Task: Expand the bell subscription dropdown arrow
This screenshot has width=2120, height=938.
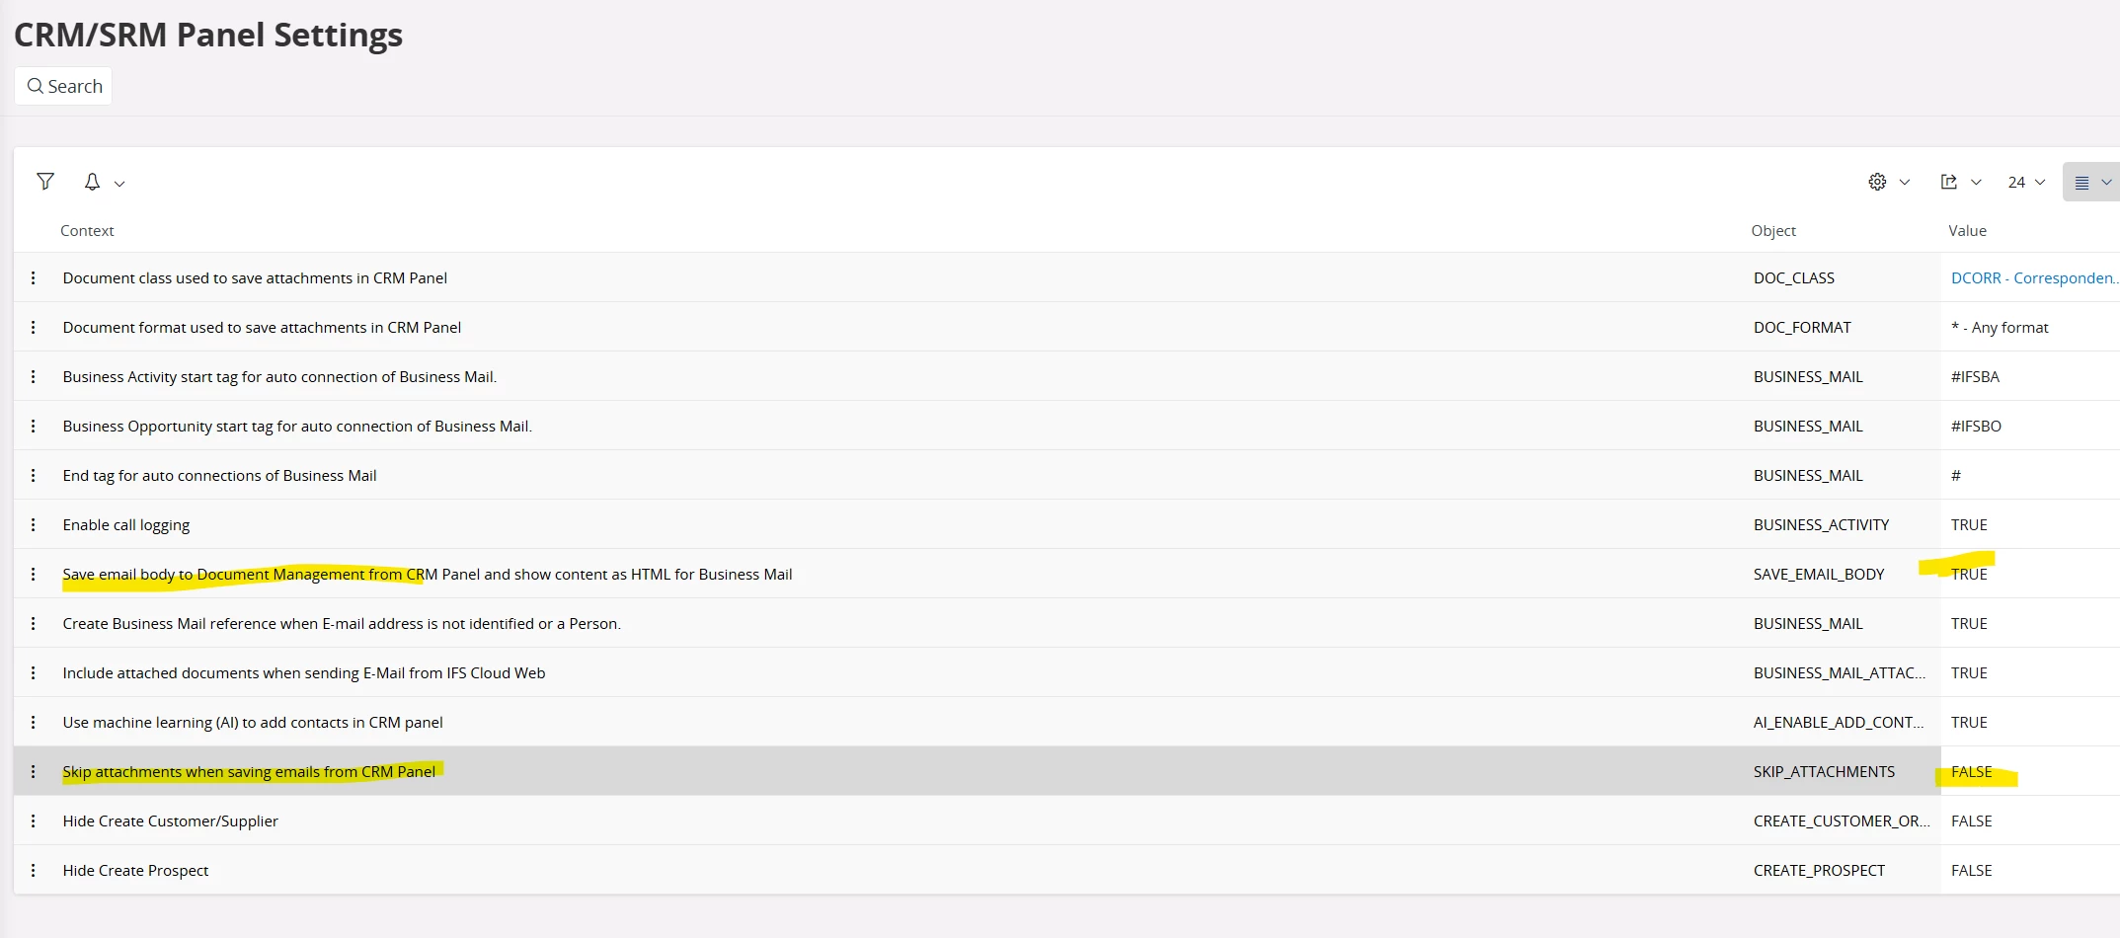Action: [x=119, y=184]
